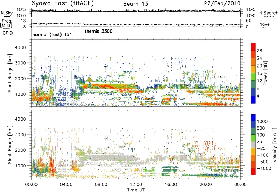278x192 pixels.
Task: Click the '04:00' time axis tick
Action: 66,185
